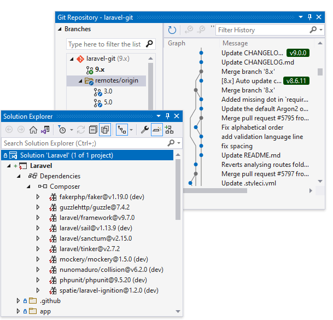This screenshot has height=320, width=333.
Task: Click the Search Solution Explorer field
Action: (85, 143)
